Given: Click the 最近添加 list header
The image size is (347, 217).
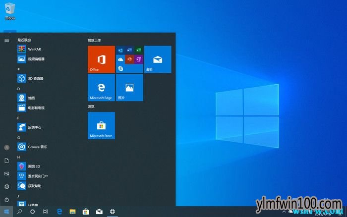Looking at the screenshot, I should pos(24,40).
